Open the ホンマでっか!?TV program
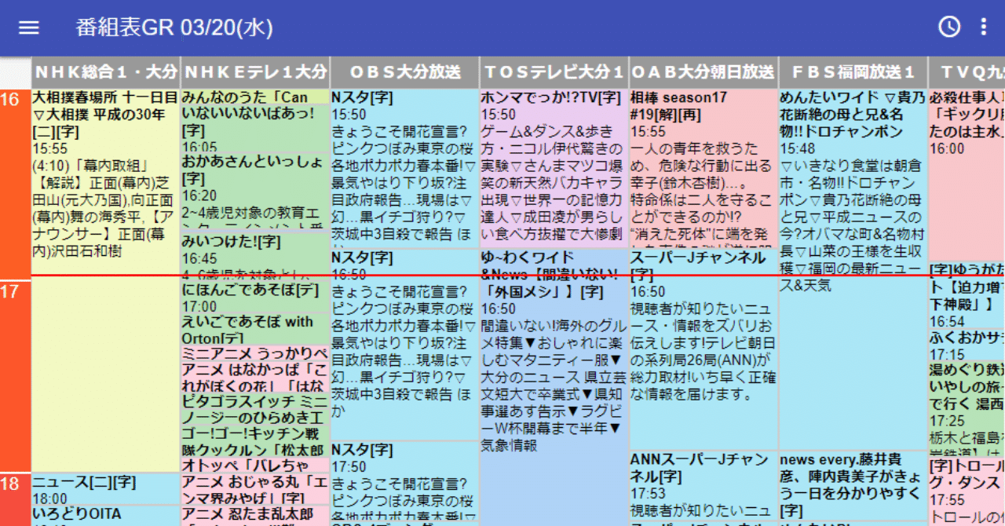 point(554,169)
